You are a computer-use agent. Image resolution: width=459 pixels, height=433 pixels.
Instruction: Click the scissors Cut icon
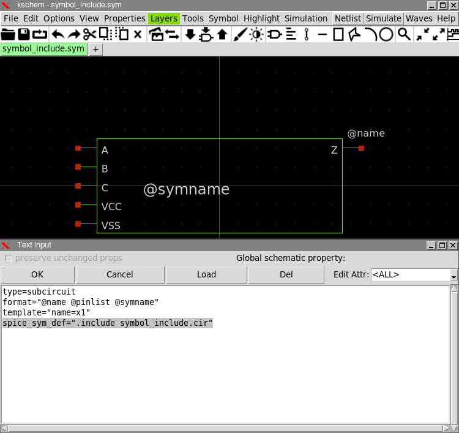click(x=90, y=34)
